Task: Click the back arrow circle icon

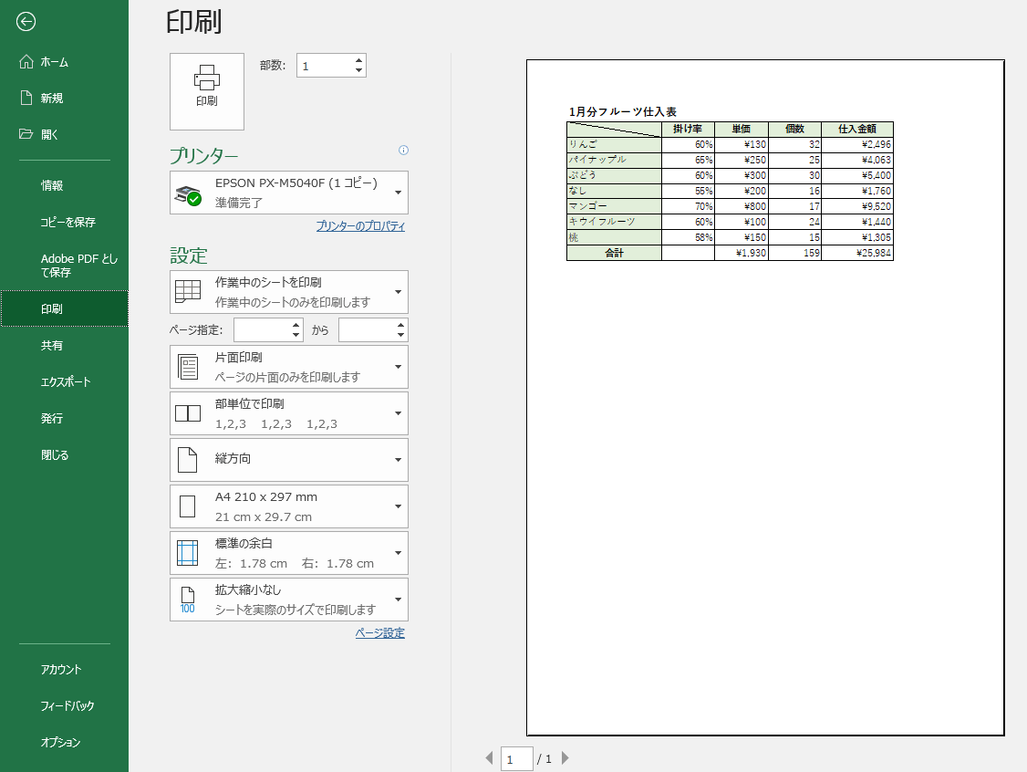Action: coord(26,22)
